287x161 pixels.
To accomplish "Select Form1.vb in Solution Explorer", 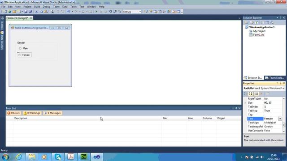I will coord(258,35).
